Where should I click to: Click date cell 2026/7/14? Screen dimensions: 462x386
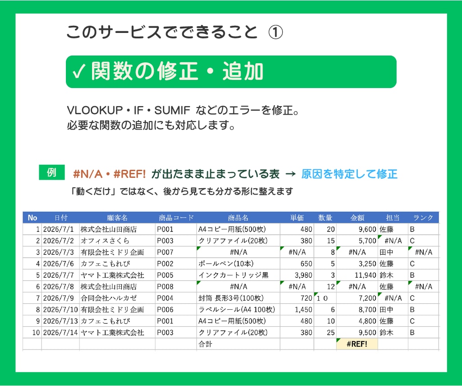click(61, 333)
